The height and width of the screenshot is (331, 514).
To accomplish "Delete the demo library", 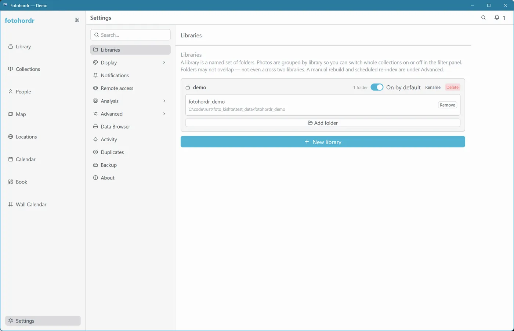I will [x=452, y=87].
